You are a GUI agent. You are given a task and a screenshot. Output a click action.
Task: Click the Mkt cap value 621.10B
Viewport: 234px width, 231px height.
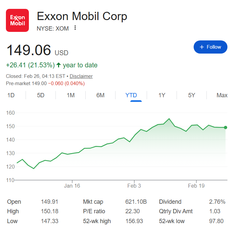(136, 202)
